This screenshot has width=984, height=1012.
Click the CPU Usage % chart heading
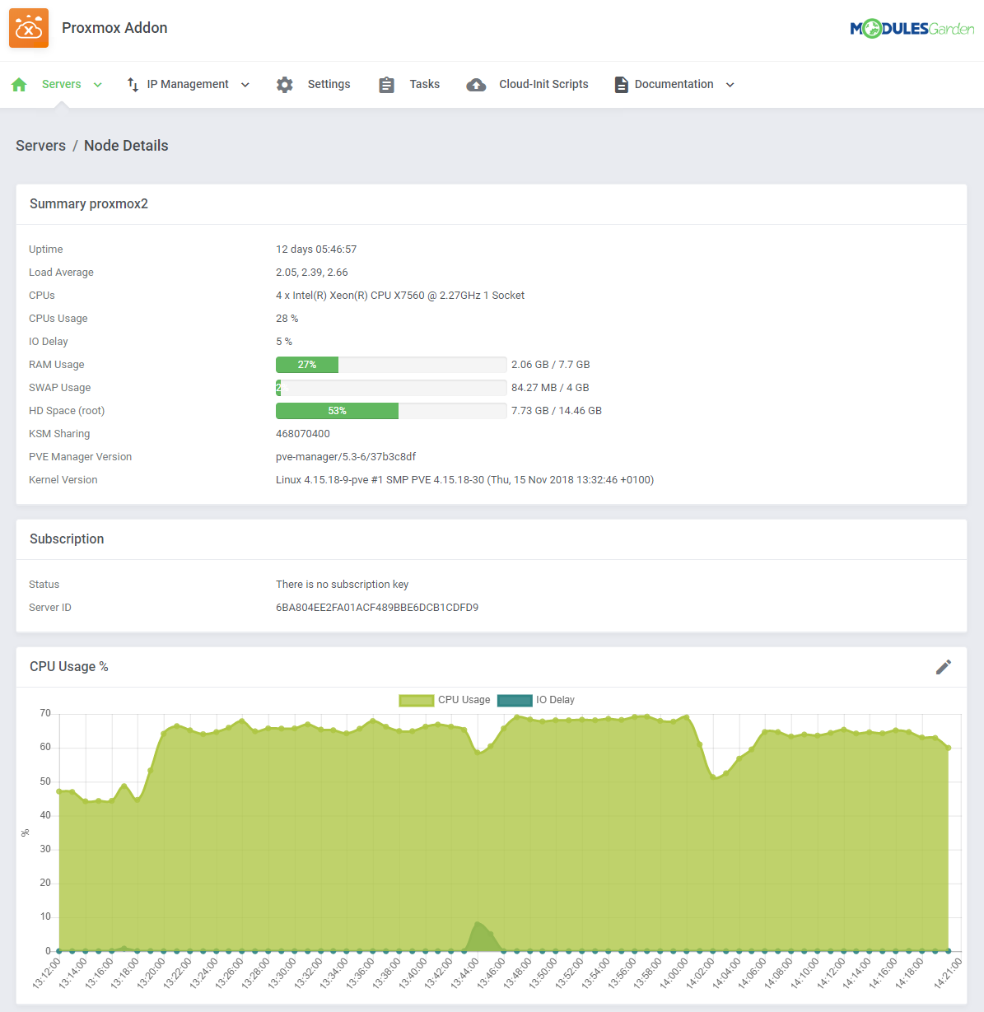(69, 667)
